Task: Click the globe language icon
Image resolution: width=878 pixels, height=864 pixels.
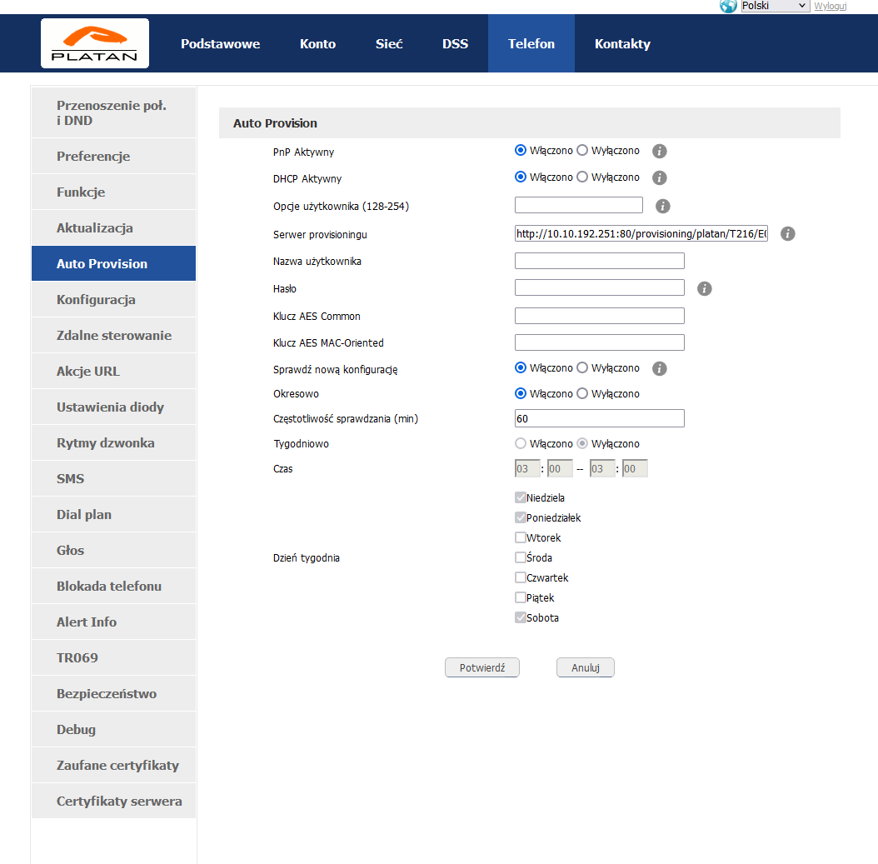Action: [x=728, y=6]
